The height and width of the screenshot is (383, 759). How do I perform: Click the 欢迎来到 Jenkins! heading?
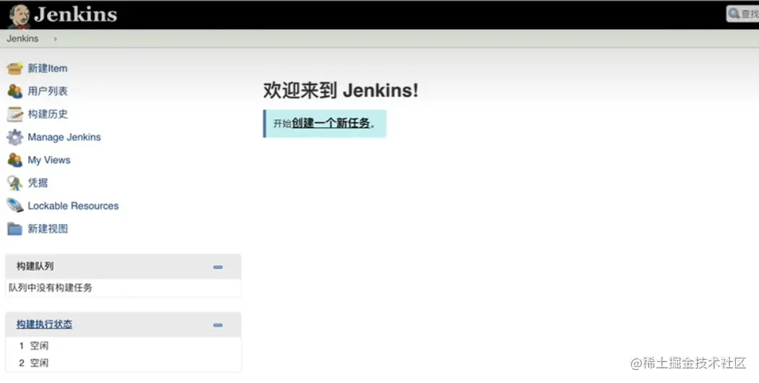click(x=341, y=90)
